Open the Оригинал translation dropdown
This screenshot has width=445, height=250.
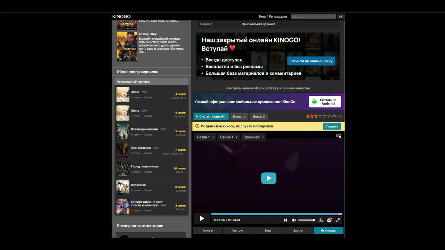pos(253,137)
